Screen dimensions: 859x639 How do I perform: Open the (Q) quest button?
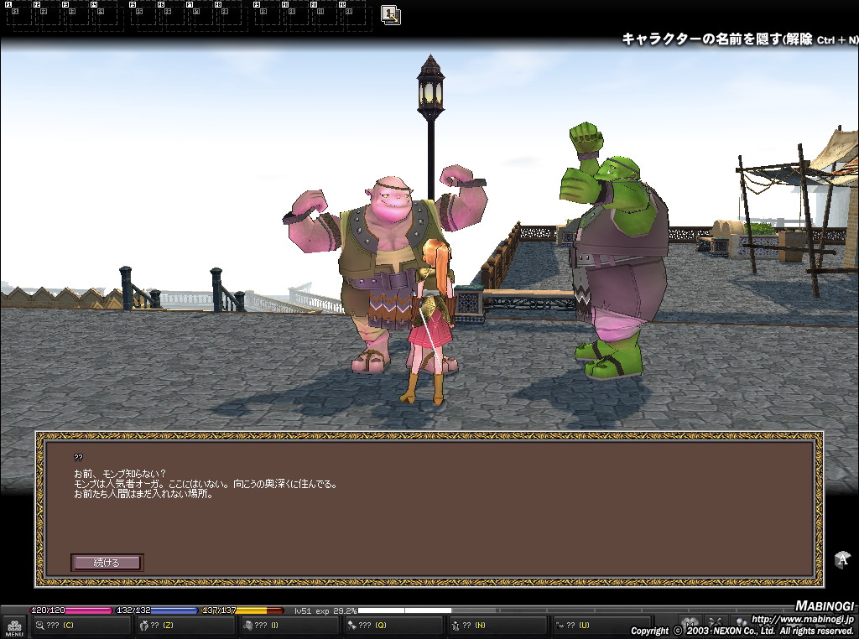coord(393,625)
